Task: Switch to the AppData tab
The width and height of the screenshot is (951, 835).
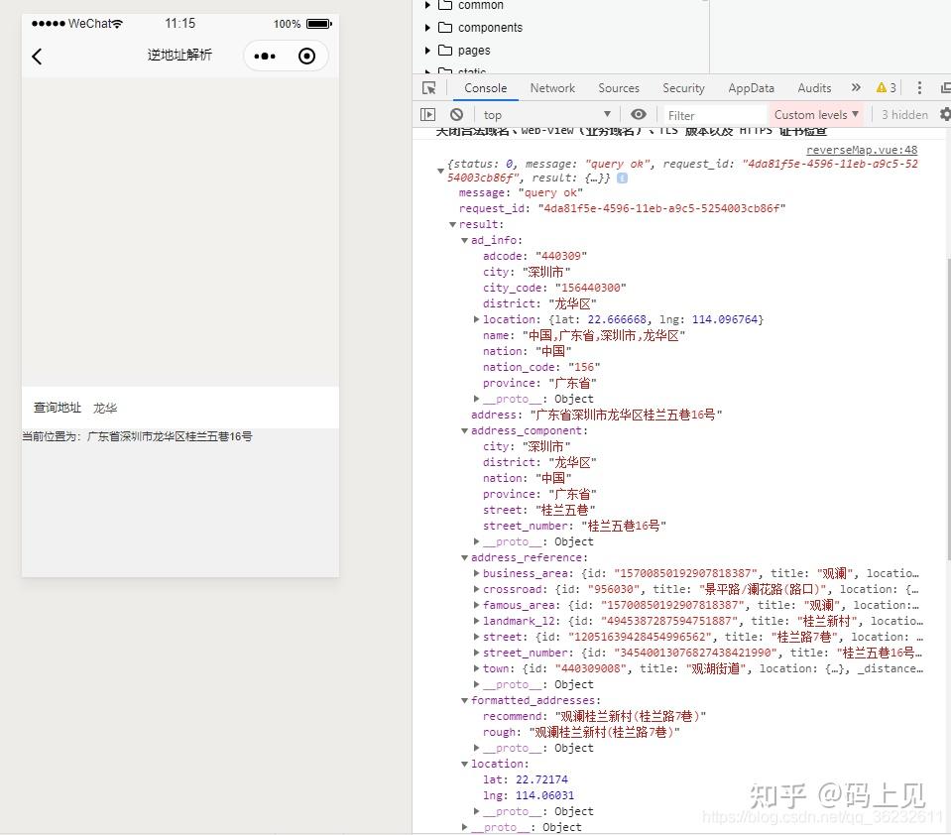Action: pyautogui.click(x=751, y=87)
